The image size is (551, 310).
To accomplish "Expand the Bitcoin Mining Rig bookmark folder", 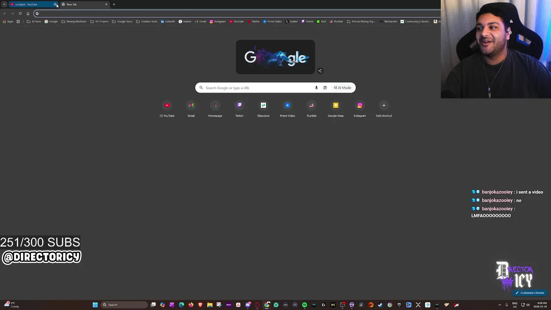I will pos(361,22).
